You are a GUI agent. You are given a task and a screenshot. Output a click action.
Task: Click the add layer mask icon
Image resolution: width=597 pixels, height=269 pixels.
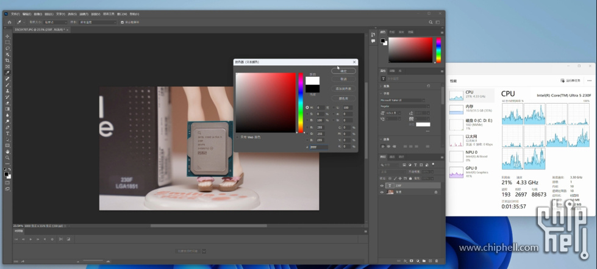(x=411, y=261)
